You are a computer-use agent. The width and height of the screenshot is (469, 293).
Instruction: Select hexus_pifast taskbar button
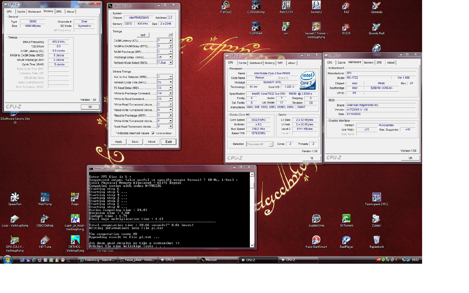(138, 260)
